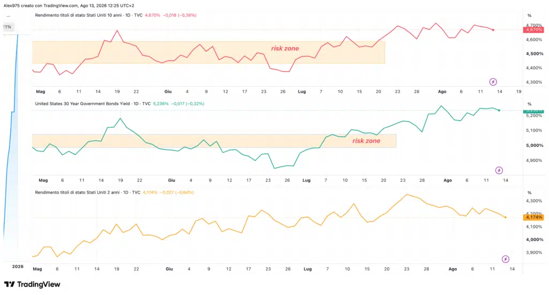Viewport: 549px width, 295px height.
Task: Open the TradingView logo at bottom left
Action: point(32,284)
